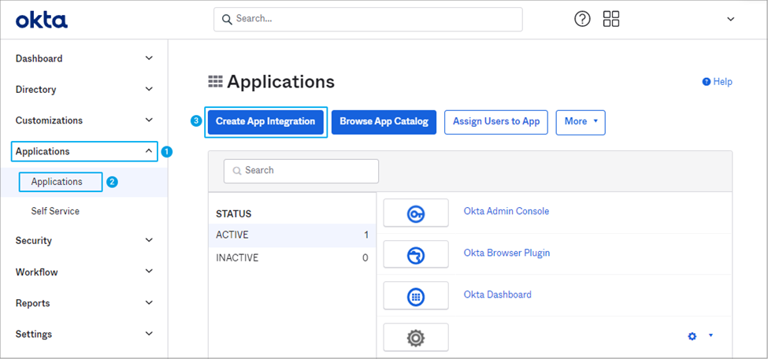This screenshot has width=768, height=359.
Task: Click the blue gear settings icon in last row
Action: [692, 336]
